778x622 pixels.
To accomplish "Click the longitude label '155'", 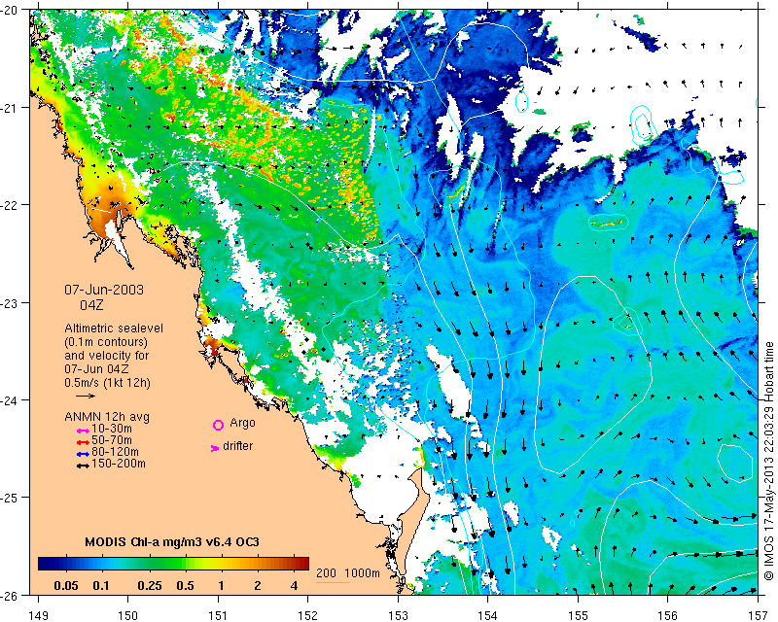I will pyautogui.click(x=578, y=615).
